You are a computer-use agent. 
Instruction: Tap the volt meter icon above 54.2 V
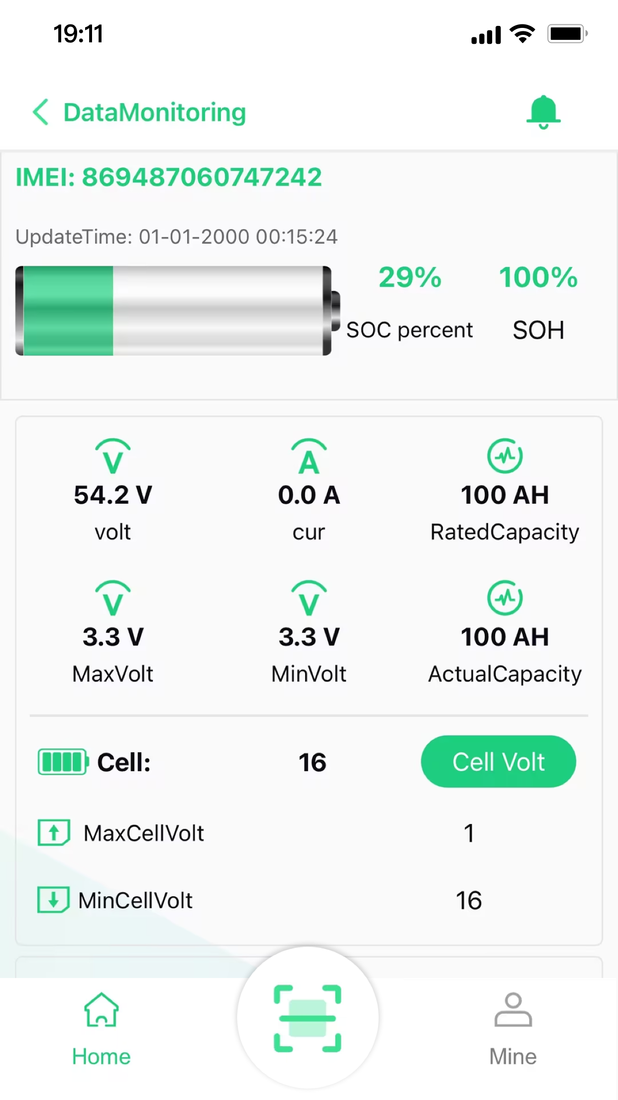pos(113,456)
